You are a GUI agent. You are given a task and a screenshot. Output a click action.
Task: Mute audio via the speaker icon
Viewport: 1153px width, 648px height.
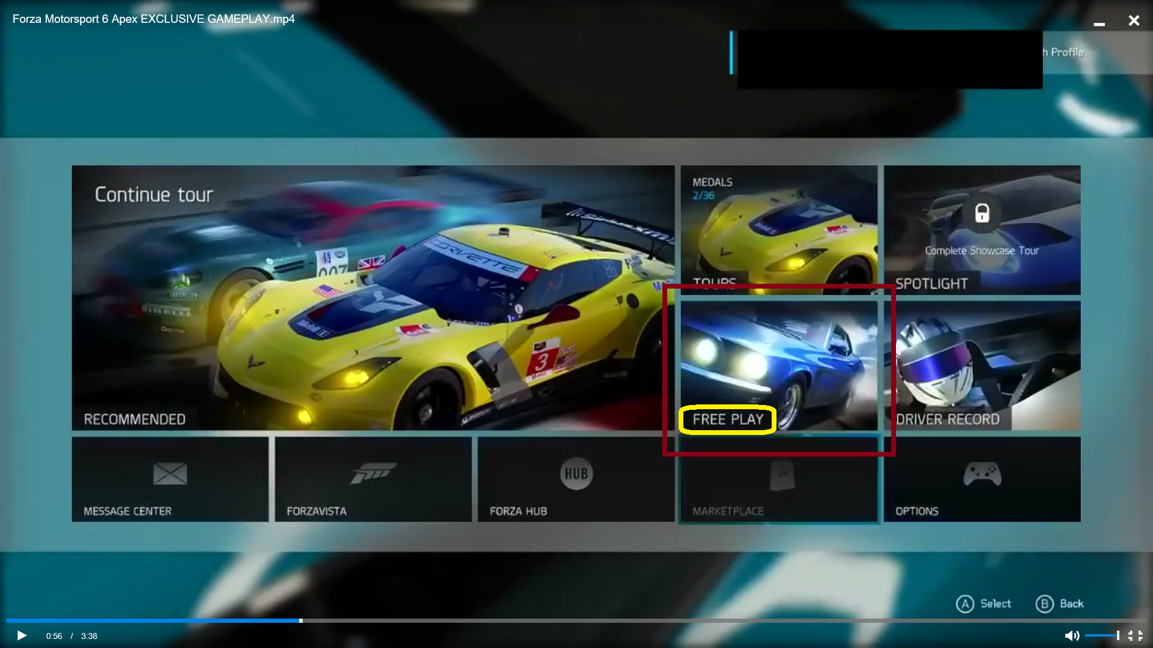[1072, 635]
